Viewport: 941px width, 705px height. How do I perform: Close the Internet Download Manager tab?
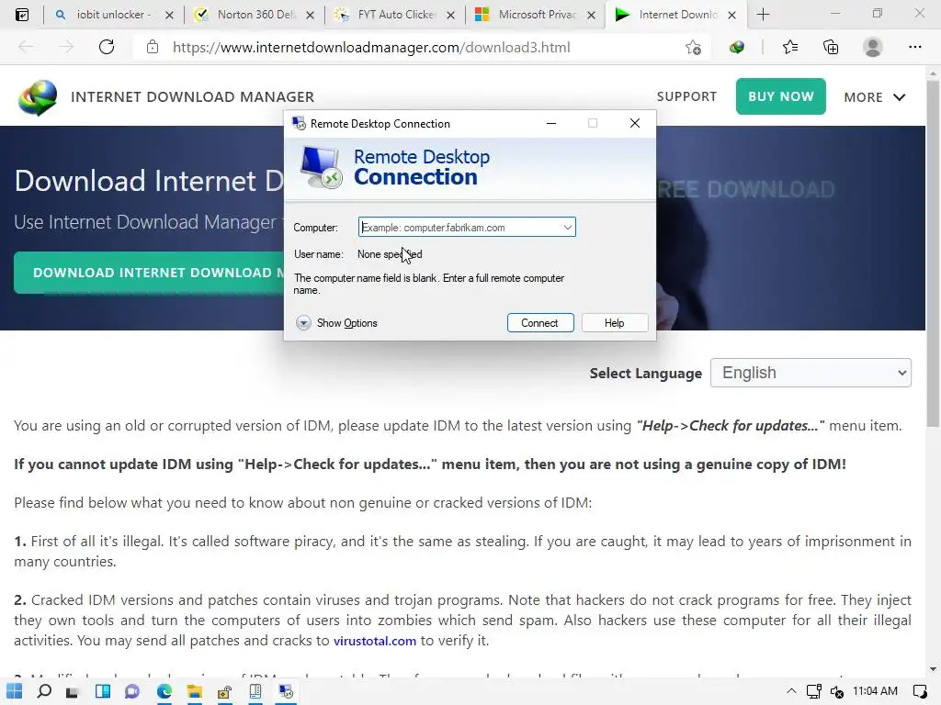pyautogui.click(x=731, y=15)
